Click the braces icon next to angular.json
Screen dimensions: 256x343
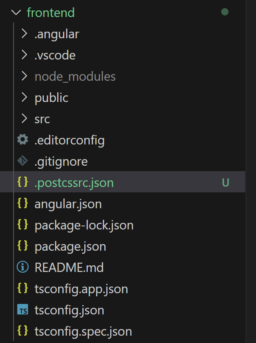pos(23,204)
